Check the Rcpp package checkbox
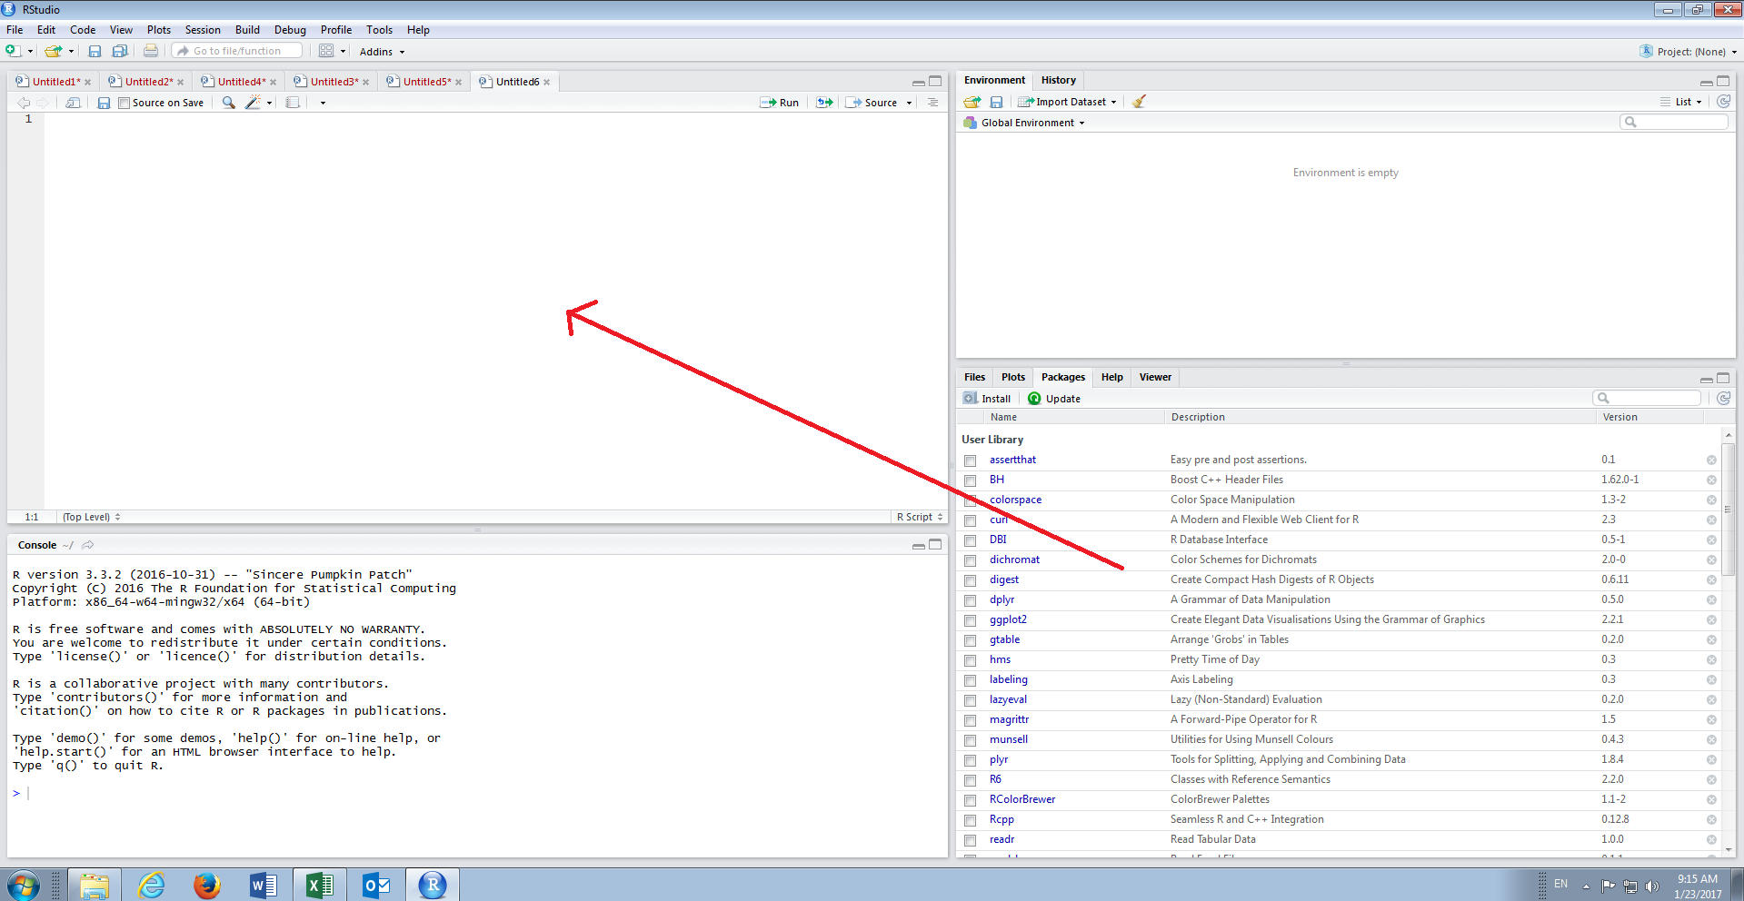The height and width of the screenshot is (901, 1744). 971,820
